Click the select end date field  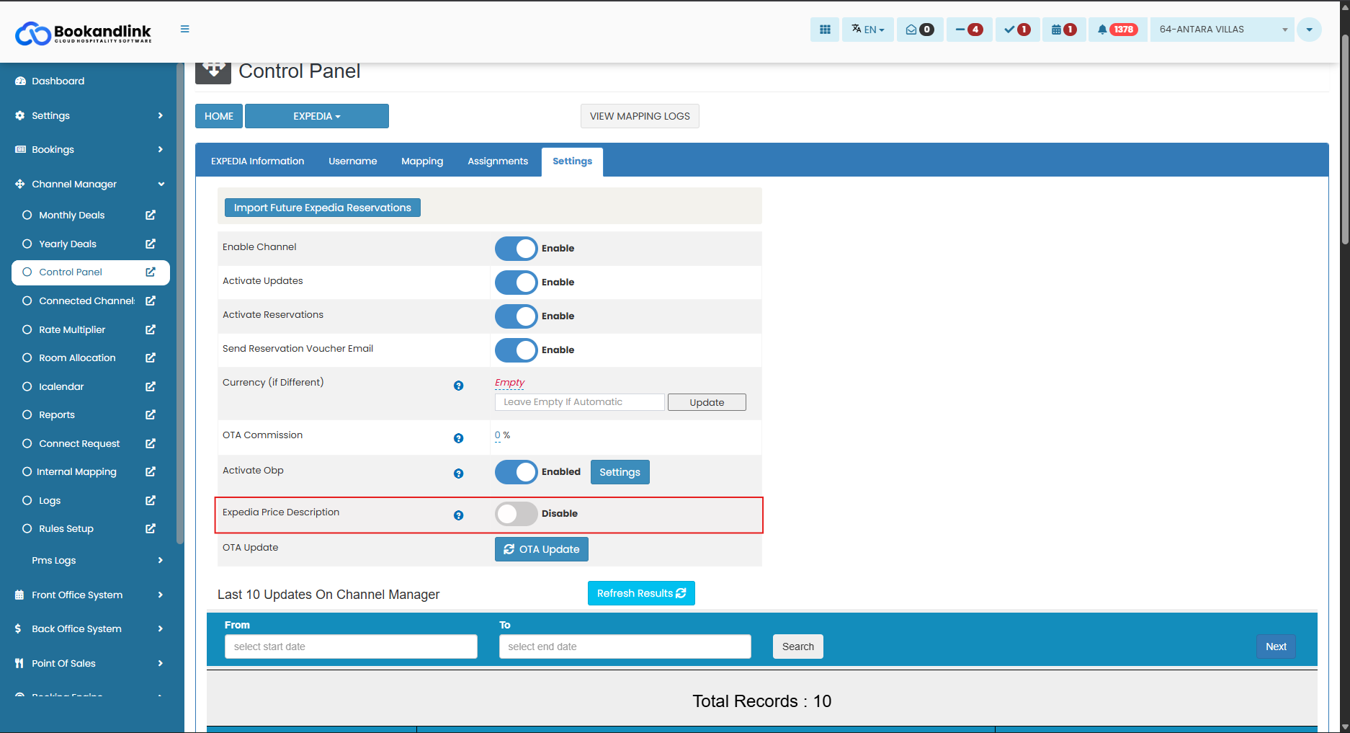point(625,647)
